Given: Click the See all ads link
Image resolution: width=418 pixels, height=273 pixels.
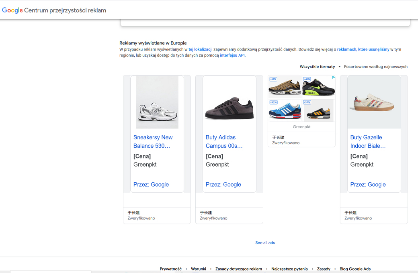Looking at the screenshot, I should 265,242.
